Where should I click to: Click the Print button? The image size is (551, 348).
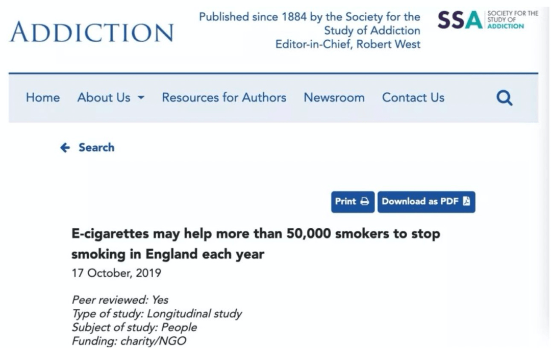point(353,202)
